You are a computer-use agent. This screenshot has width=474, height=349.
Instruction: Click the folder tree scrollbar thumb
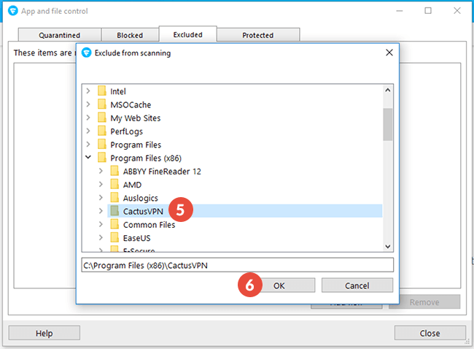pyautogui.click(x=387, y=124)
